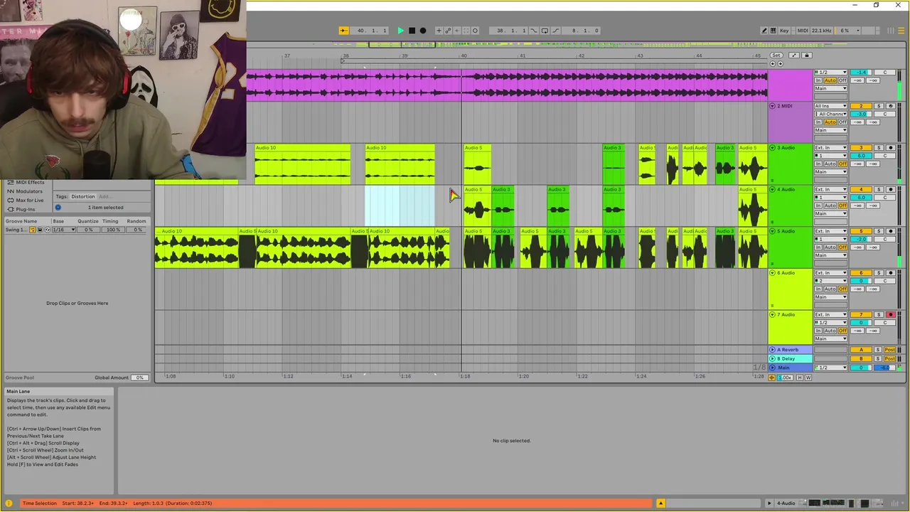Viewport: 910px width, 512px height.
Task: Arm the 5 Audio track for recording
Action: (890, 231)
